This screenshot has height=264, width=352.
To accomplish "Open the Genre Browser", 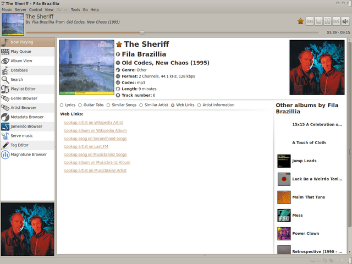I will [28, 98].
